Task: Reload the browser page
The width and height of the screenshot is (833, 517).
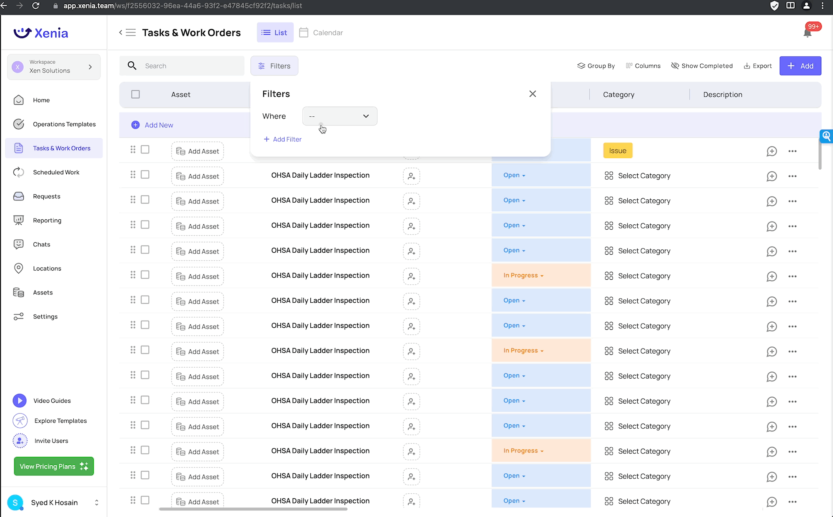Action: pyautogui.click(x=36, y=6)
